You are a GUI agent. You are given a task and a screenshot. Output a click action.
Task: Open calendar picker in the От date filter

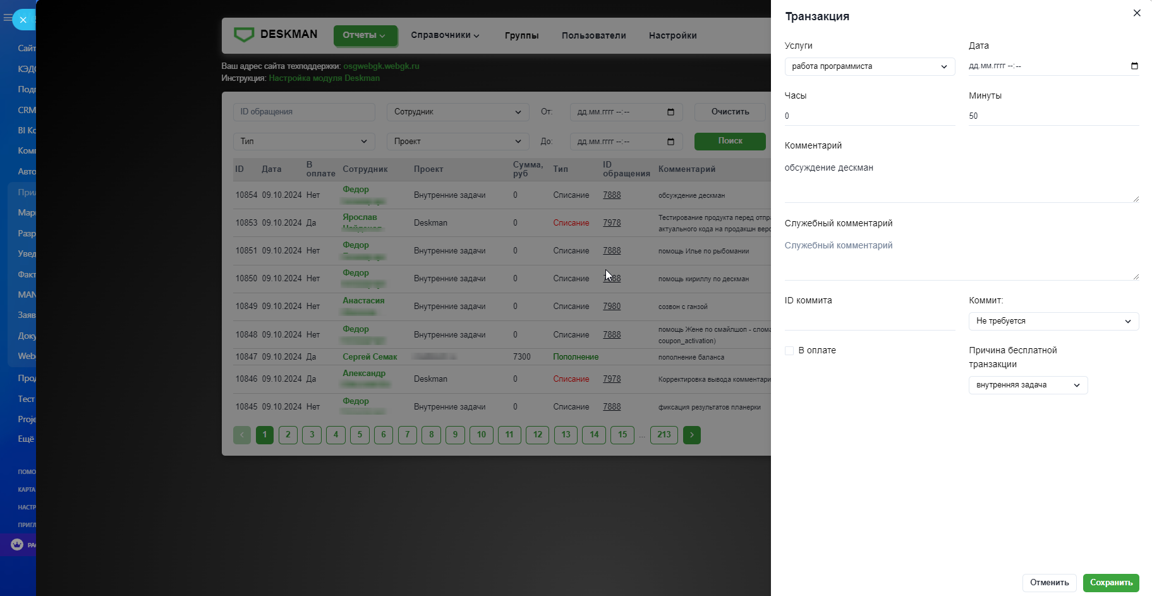point(670,112)
